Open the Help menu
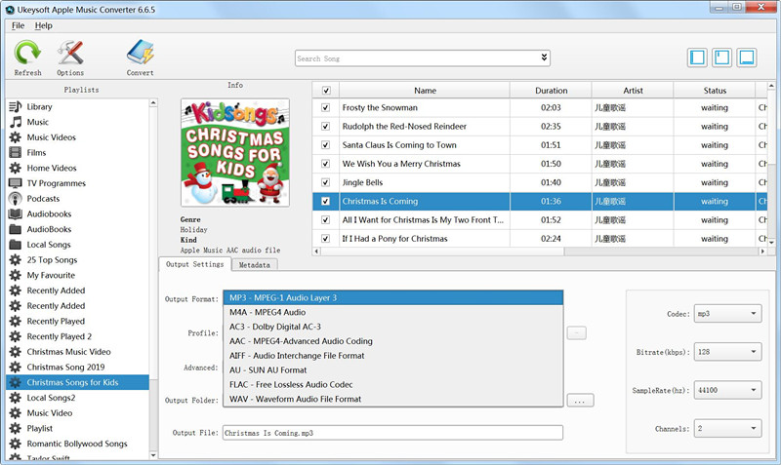The width and height of the screenshot is (781, 465). (43, 26)
